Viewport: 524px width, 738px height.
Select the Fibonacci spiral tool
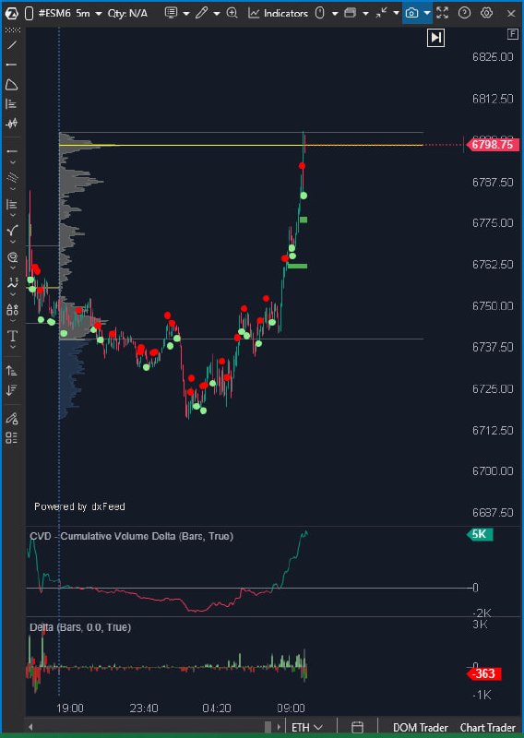point(12,257)
